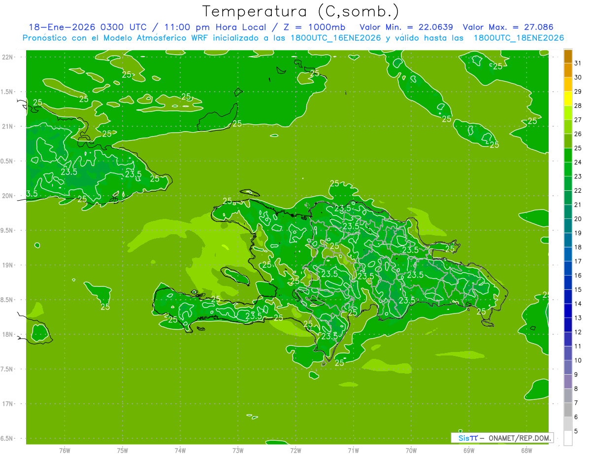Click the legend value '12'
Viewport: 591px width, 457px height.
pyautogui.click(x=578, y=332)
